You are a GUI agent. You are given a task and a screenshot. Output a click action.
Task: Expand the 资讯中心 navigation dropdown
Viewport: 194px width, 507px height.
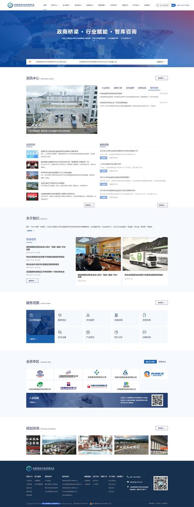(x=54, y=5)
